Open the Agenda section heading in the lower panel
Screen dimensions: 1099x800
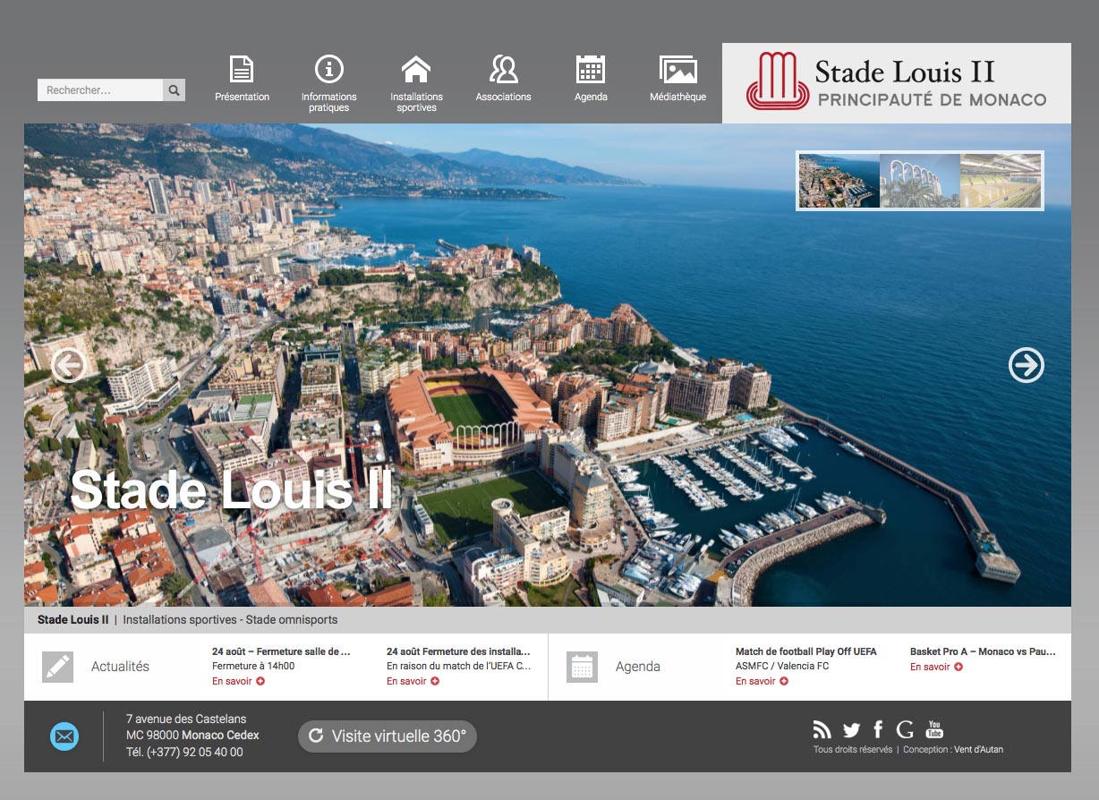(x=638, y=667)
